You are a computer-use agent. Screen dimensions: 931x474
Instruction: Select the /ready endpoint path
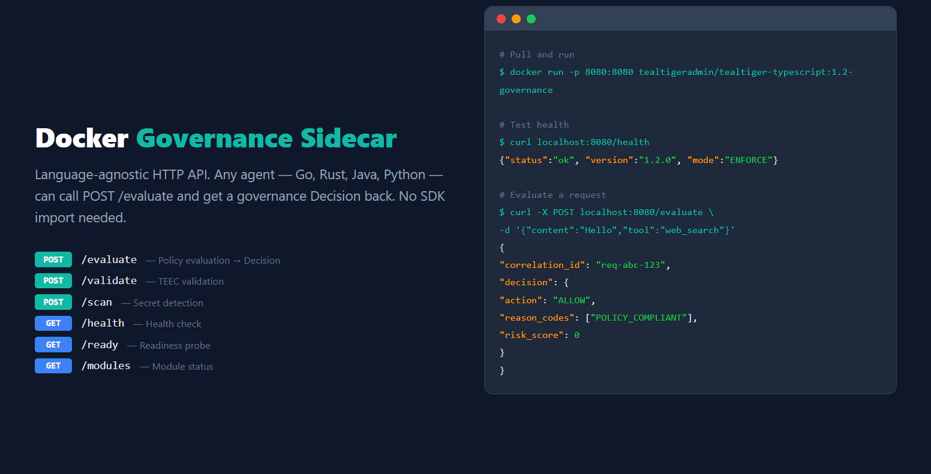coord(100,345)
